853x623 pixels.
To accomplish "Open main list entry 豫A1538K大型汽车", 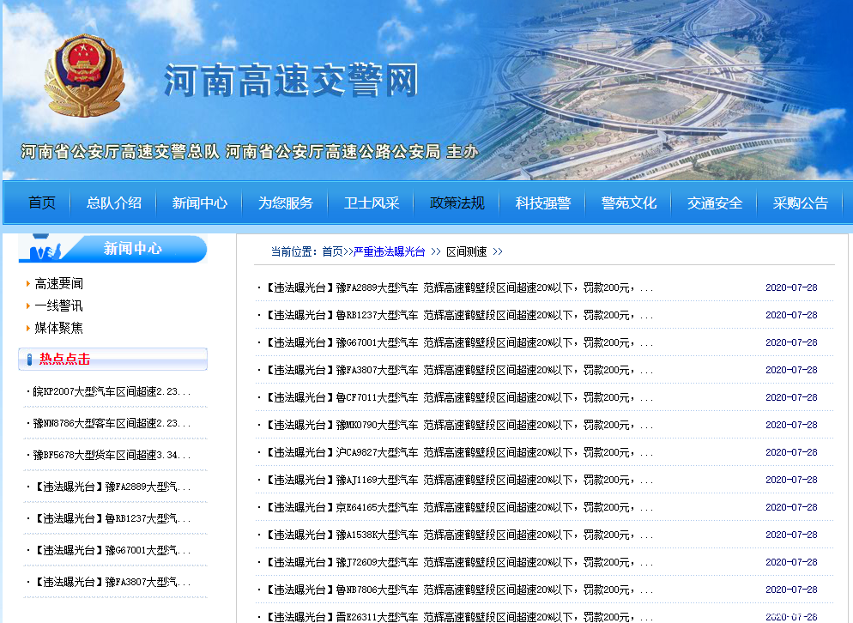I will point(458,535).
